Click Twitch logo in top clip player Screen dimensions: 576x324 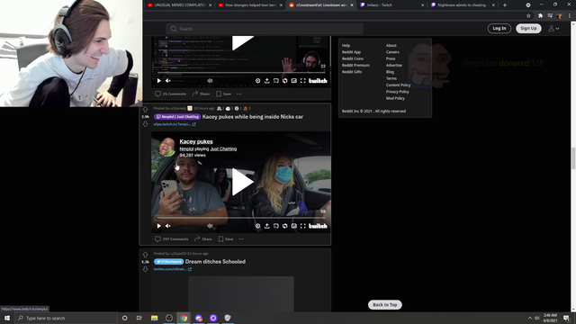318,81
